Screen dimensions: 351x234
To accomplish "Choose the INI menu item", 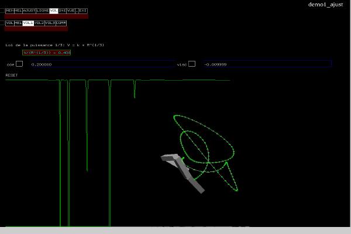I will [62, 11].
